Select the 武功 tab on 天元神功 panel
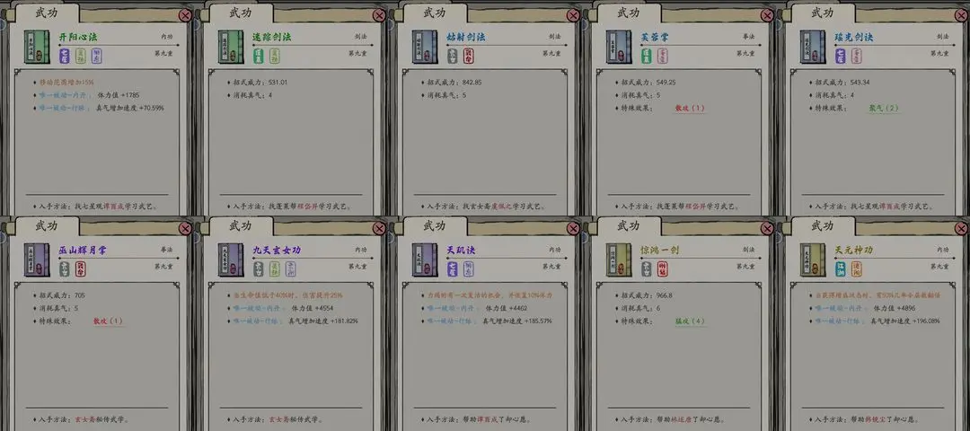970x431 pixels. (822, 225)
